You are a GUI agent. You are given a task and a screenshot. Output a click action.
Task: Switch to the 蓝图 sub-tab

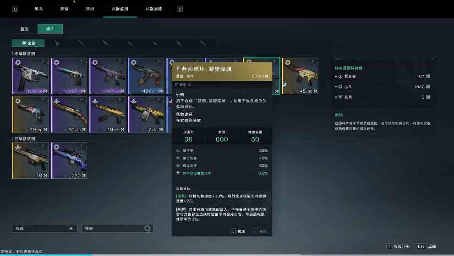(x=25, y=29)
